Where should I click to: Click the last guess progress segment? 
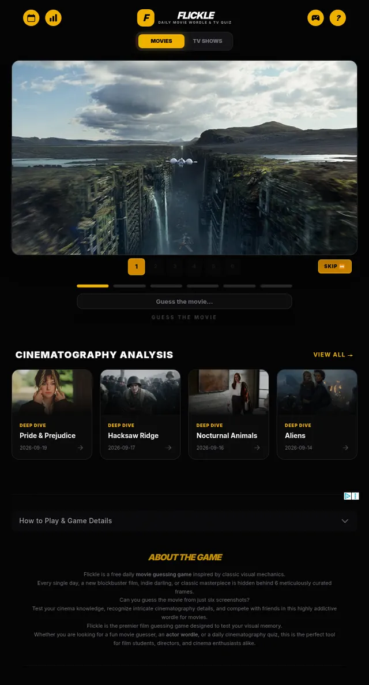[276, 286]
